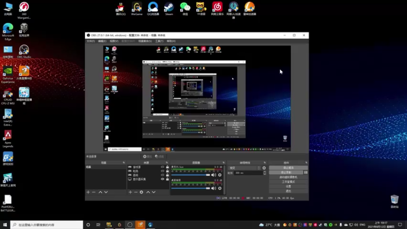Increase transition duration with the up arrow

pos(265,171)
